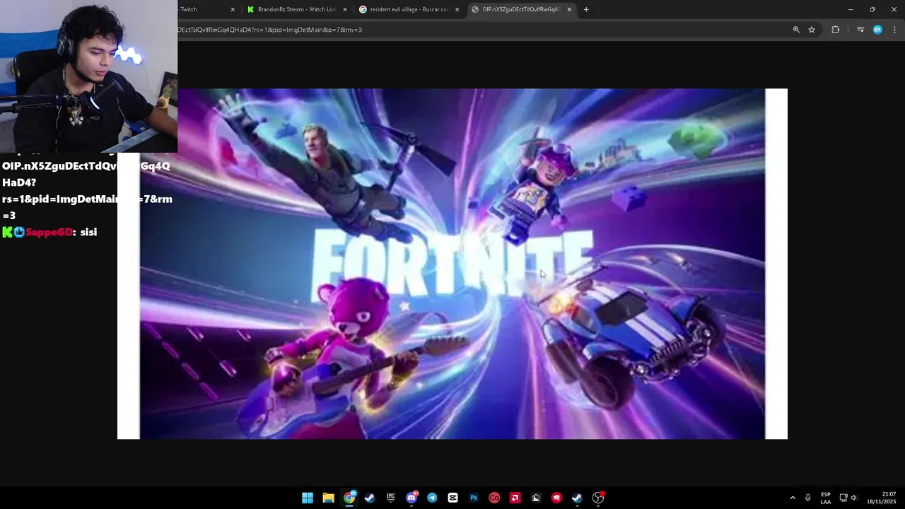905x509 pixels.
Task: Launch Epic Games from the taskbar
Action: coord(390,498)
